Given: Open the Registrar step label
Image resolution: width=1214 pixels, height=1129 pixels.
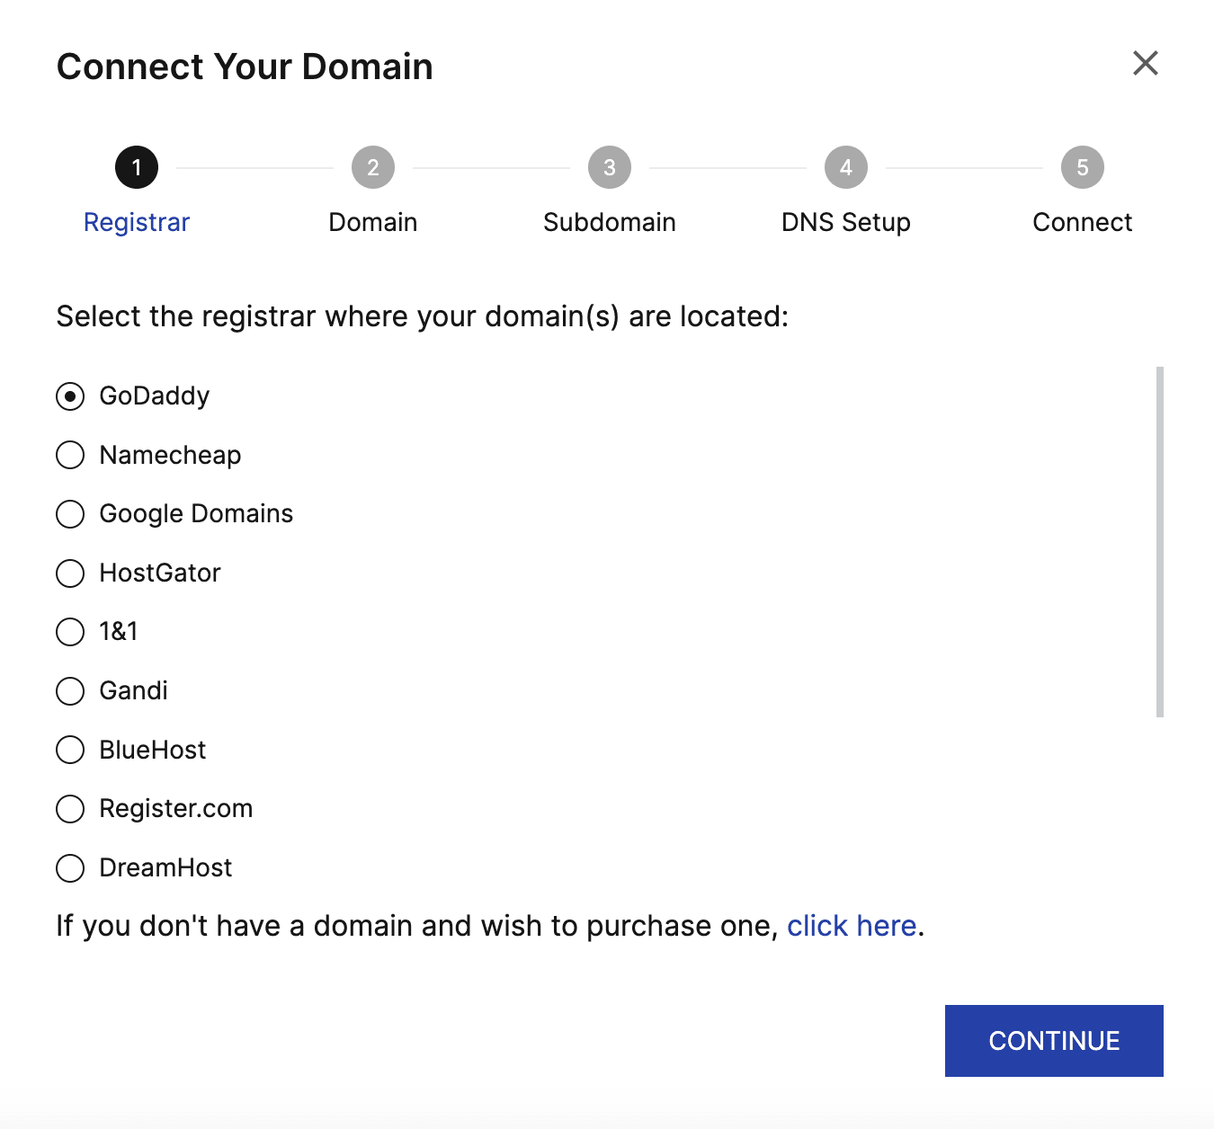Looking at the screenshot, I should coord(137,222).
